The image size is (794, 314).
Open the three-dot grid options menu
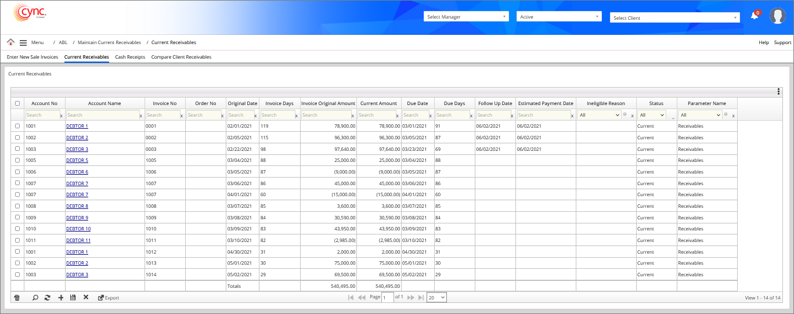[778, 92]
